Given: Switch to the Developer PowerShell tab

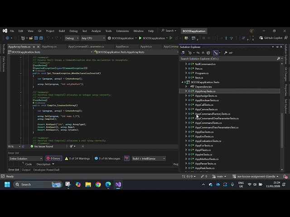Looking at the screenshot, I should click(x=46, y=170).
